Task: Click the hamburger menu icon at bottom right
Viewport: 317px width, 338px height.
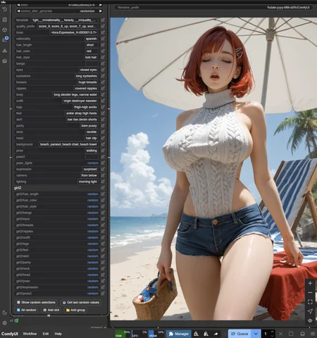Action: point(313,334)
